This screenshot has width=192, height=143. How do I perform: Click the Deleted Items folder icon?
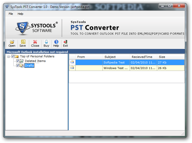pyautogui.click(x=22, y=61)
